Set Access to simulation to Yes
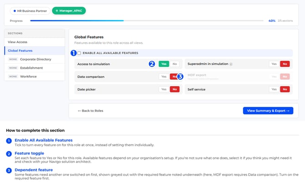Image resolution: width=305 pixels, height=183 pixels. click(164, 64)
